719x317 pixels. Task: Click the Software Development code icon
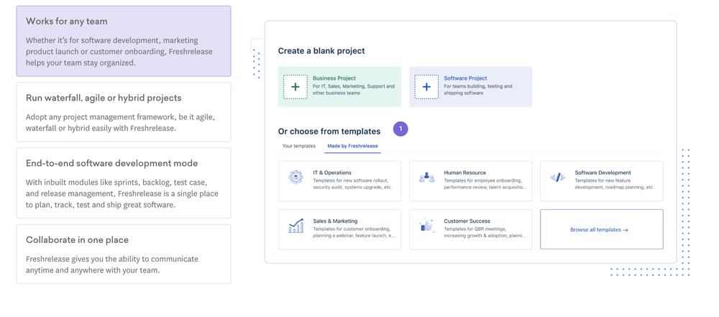tap(558, 177)
